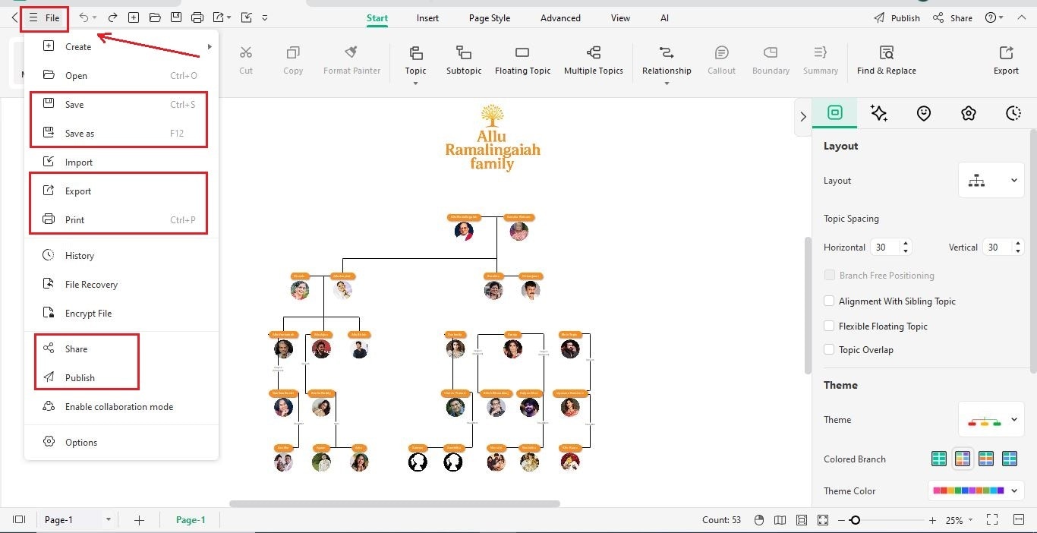This screenshot has width=1037, height=533.
Task: Click Share button at top right
Action: click(x=953, y=18)
